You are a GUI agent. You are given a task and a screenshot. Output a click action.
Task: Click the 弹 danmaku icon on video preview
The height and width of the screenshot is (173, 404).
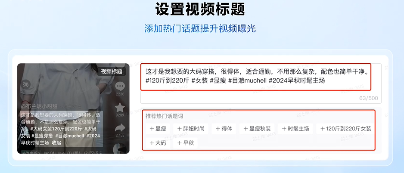click(x=25, y=84)
